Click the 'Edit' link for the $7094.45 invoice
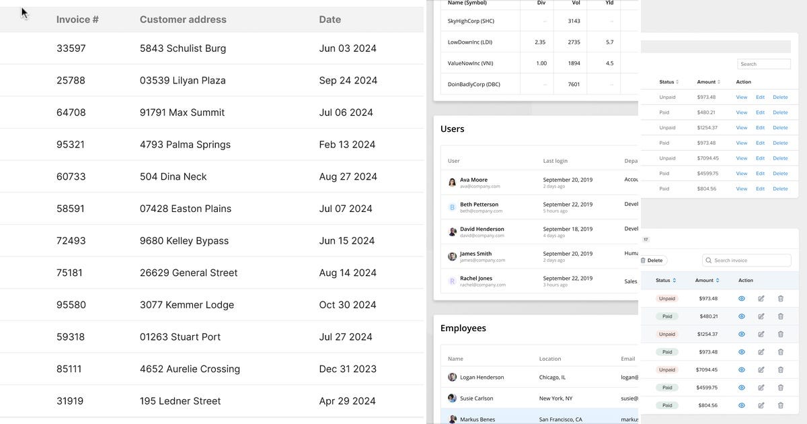This screenshot has height=424, width=807. click(760, 158)
